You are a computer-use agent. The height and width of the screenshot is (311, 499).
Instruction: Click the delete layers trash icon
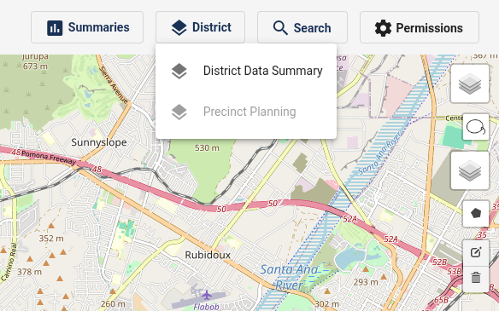[476, 279]
